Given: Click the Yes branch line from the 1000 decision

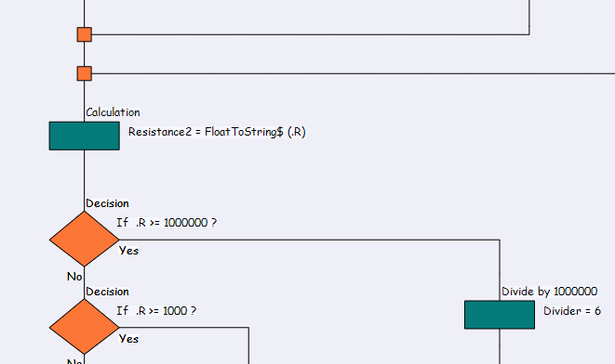Looking at the screenshot, I should [184, 327].
